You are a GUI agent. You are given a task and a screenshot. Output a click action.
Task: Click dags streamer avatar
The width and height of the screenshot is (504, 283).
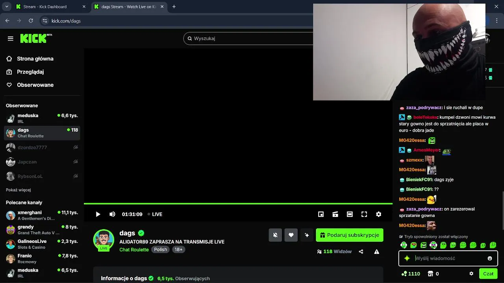tap(104, 240)
